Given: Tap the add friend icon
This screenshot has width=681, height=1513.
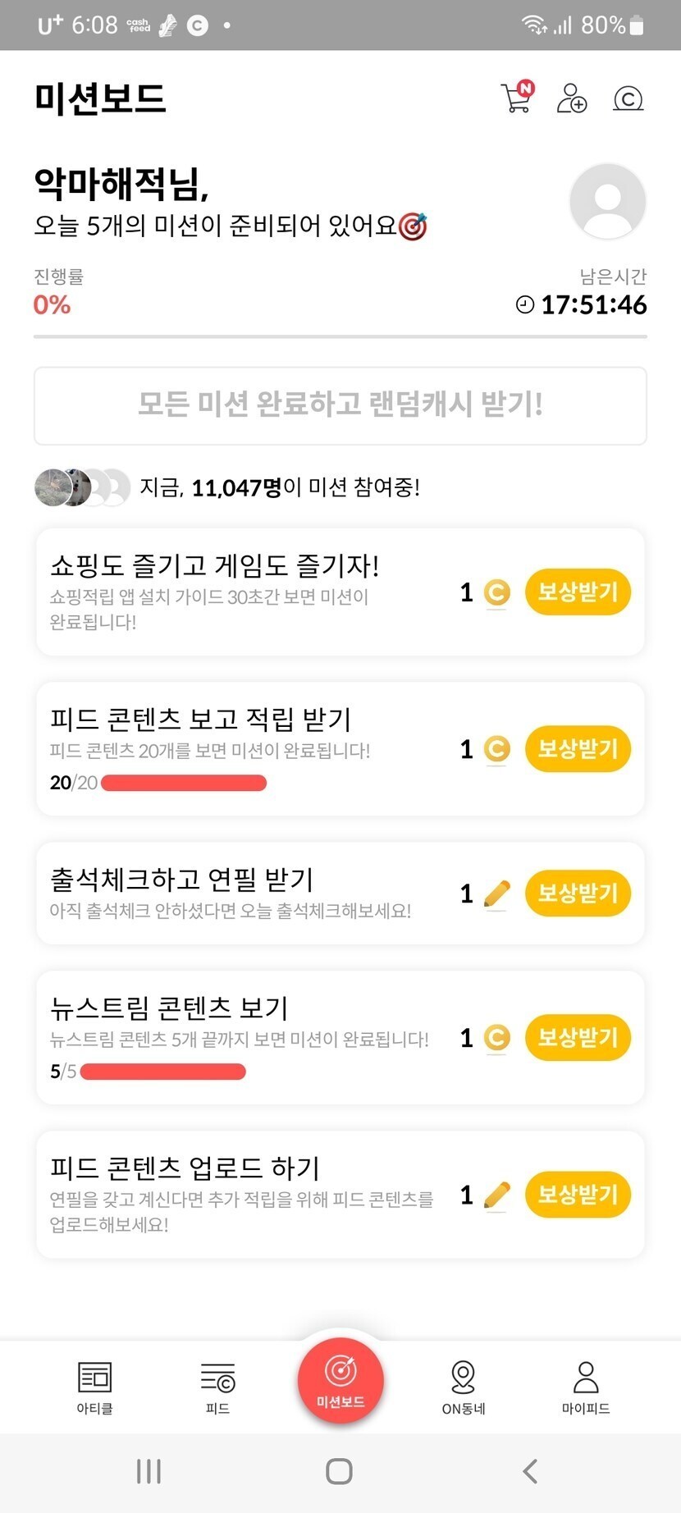Looking at the screenshot, I should point(571,98).
